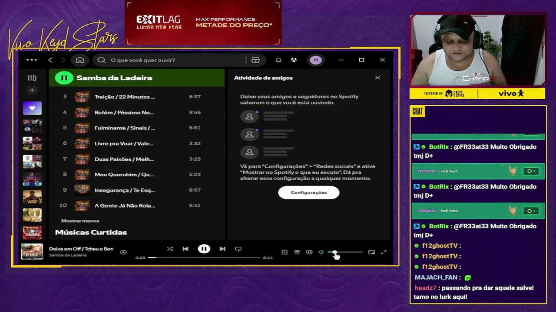Click the 'Samba da Ladeira' header title
556x312 pixels.
tap(114, 78)
